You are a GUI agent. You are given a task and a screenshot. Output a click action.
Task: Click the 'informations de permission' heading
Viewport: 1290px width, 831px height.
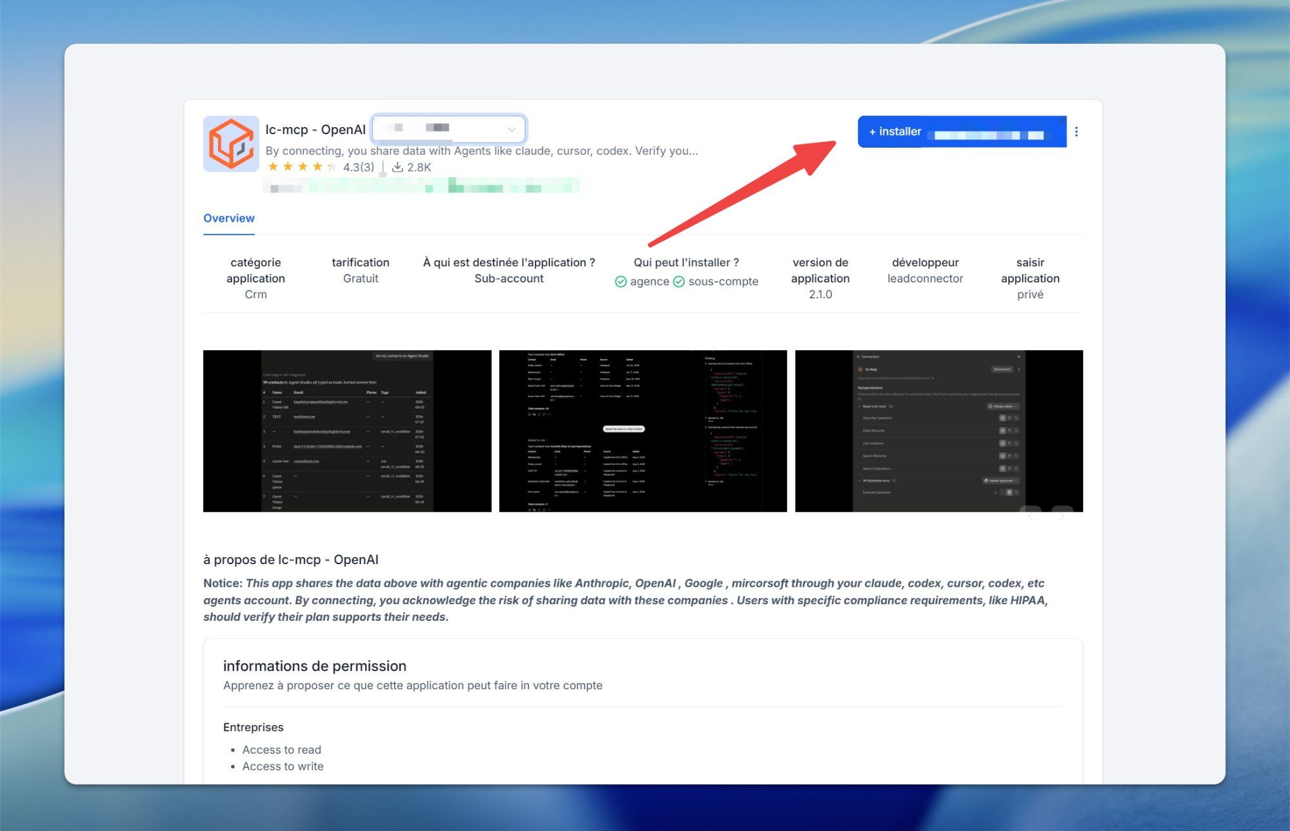315,666
